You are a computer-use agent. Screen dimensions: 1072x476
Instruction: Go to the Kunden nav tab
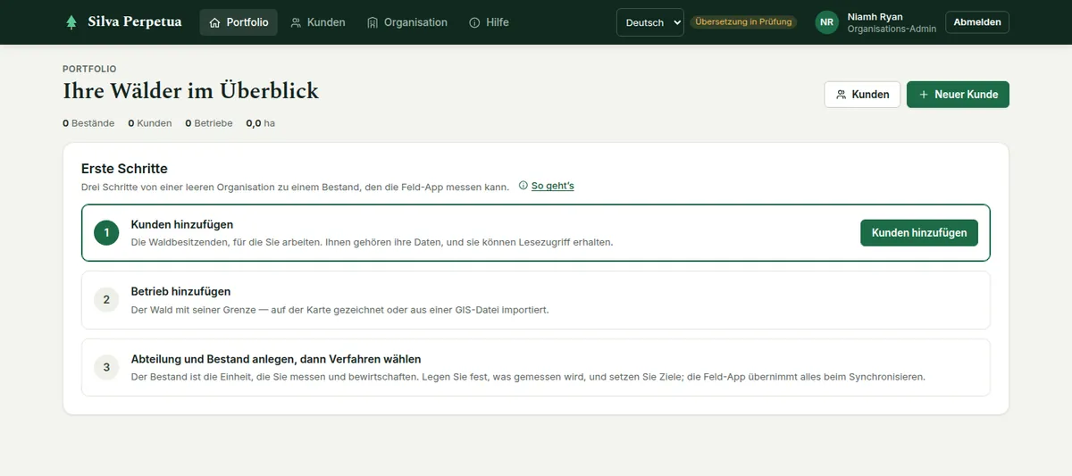pos(318,22)
